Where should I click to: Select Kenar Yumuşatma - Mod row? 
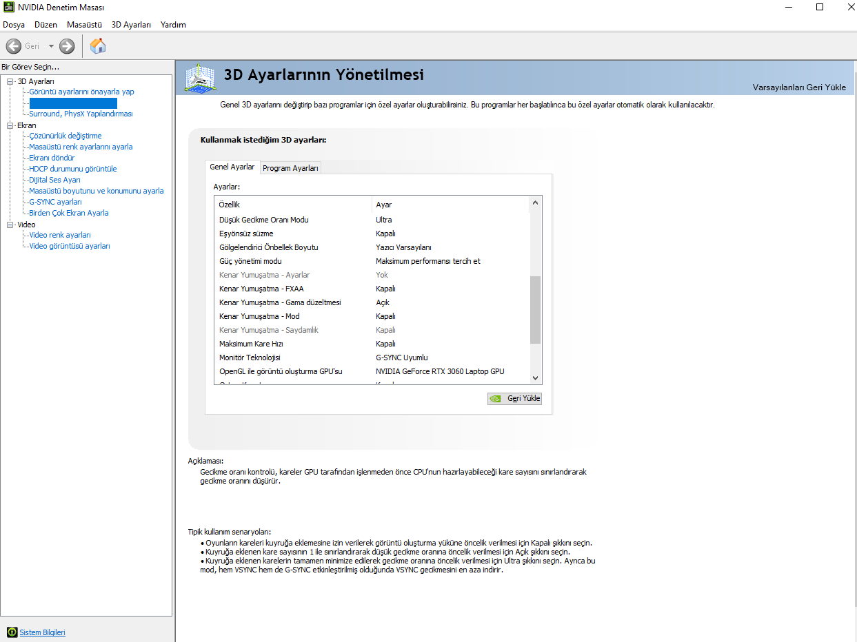pyautogui.click(x=372, y=316)
